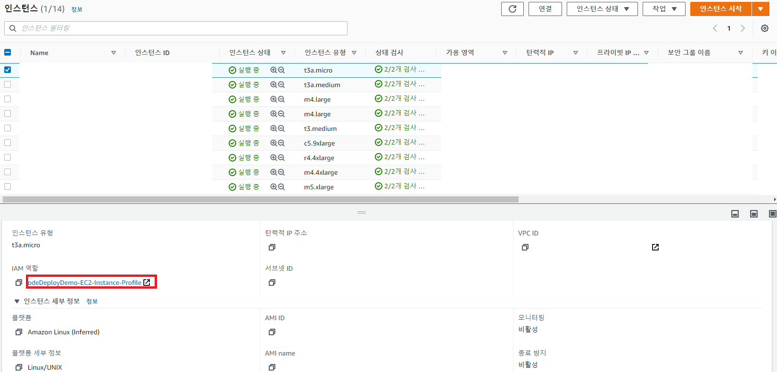
Task: Select the c5.9xlarge instance row
Action: pos(8,143)
